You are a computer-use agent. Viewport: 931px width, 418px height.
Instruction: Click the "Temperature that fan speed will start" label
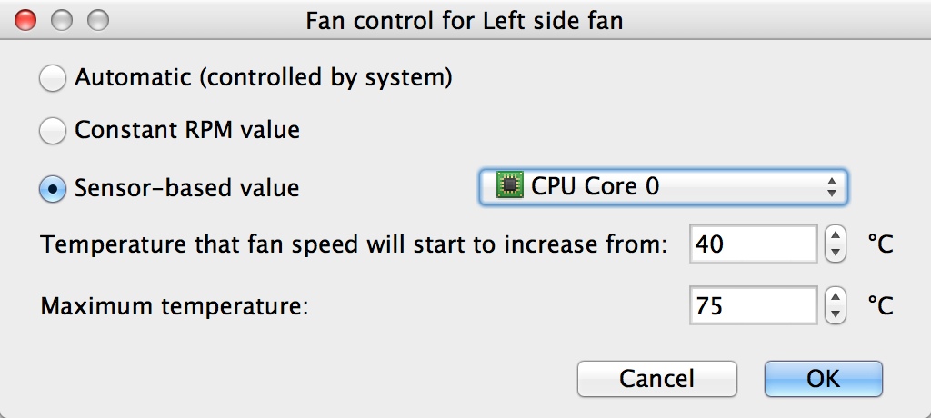click(355, 244)
